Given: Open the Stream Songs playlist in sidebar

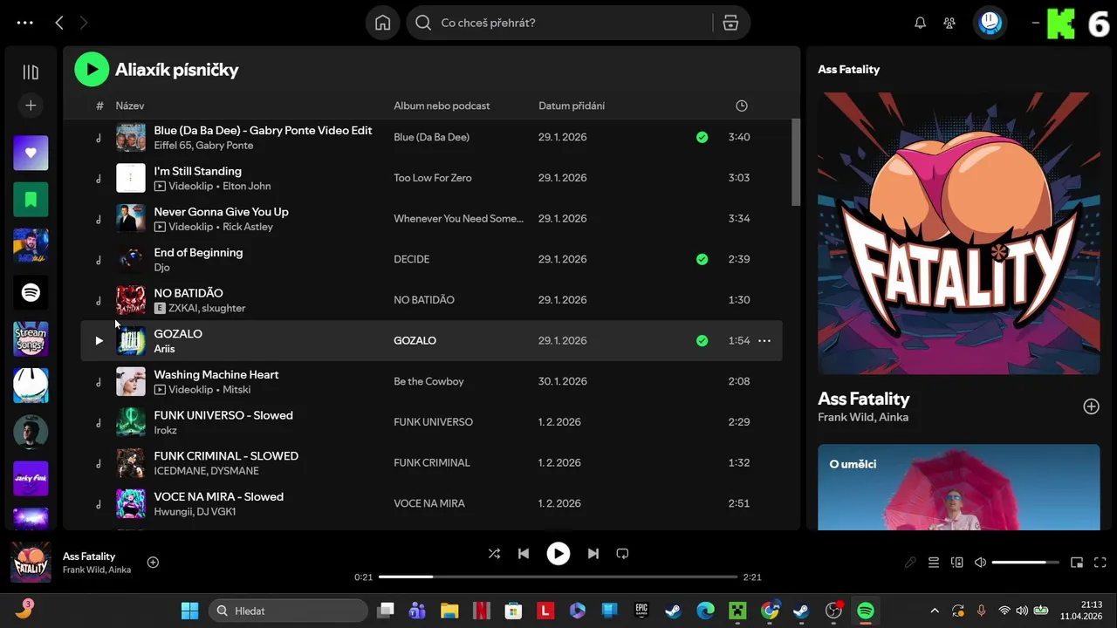Looking at the screenshot, I should 31,339.
